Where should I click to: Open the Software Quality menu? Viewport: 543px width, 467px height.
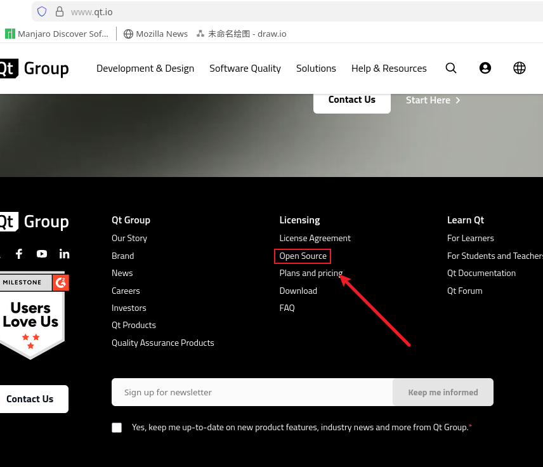(245, 69)
